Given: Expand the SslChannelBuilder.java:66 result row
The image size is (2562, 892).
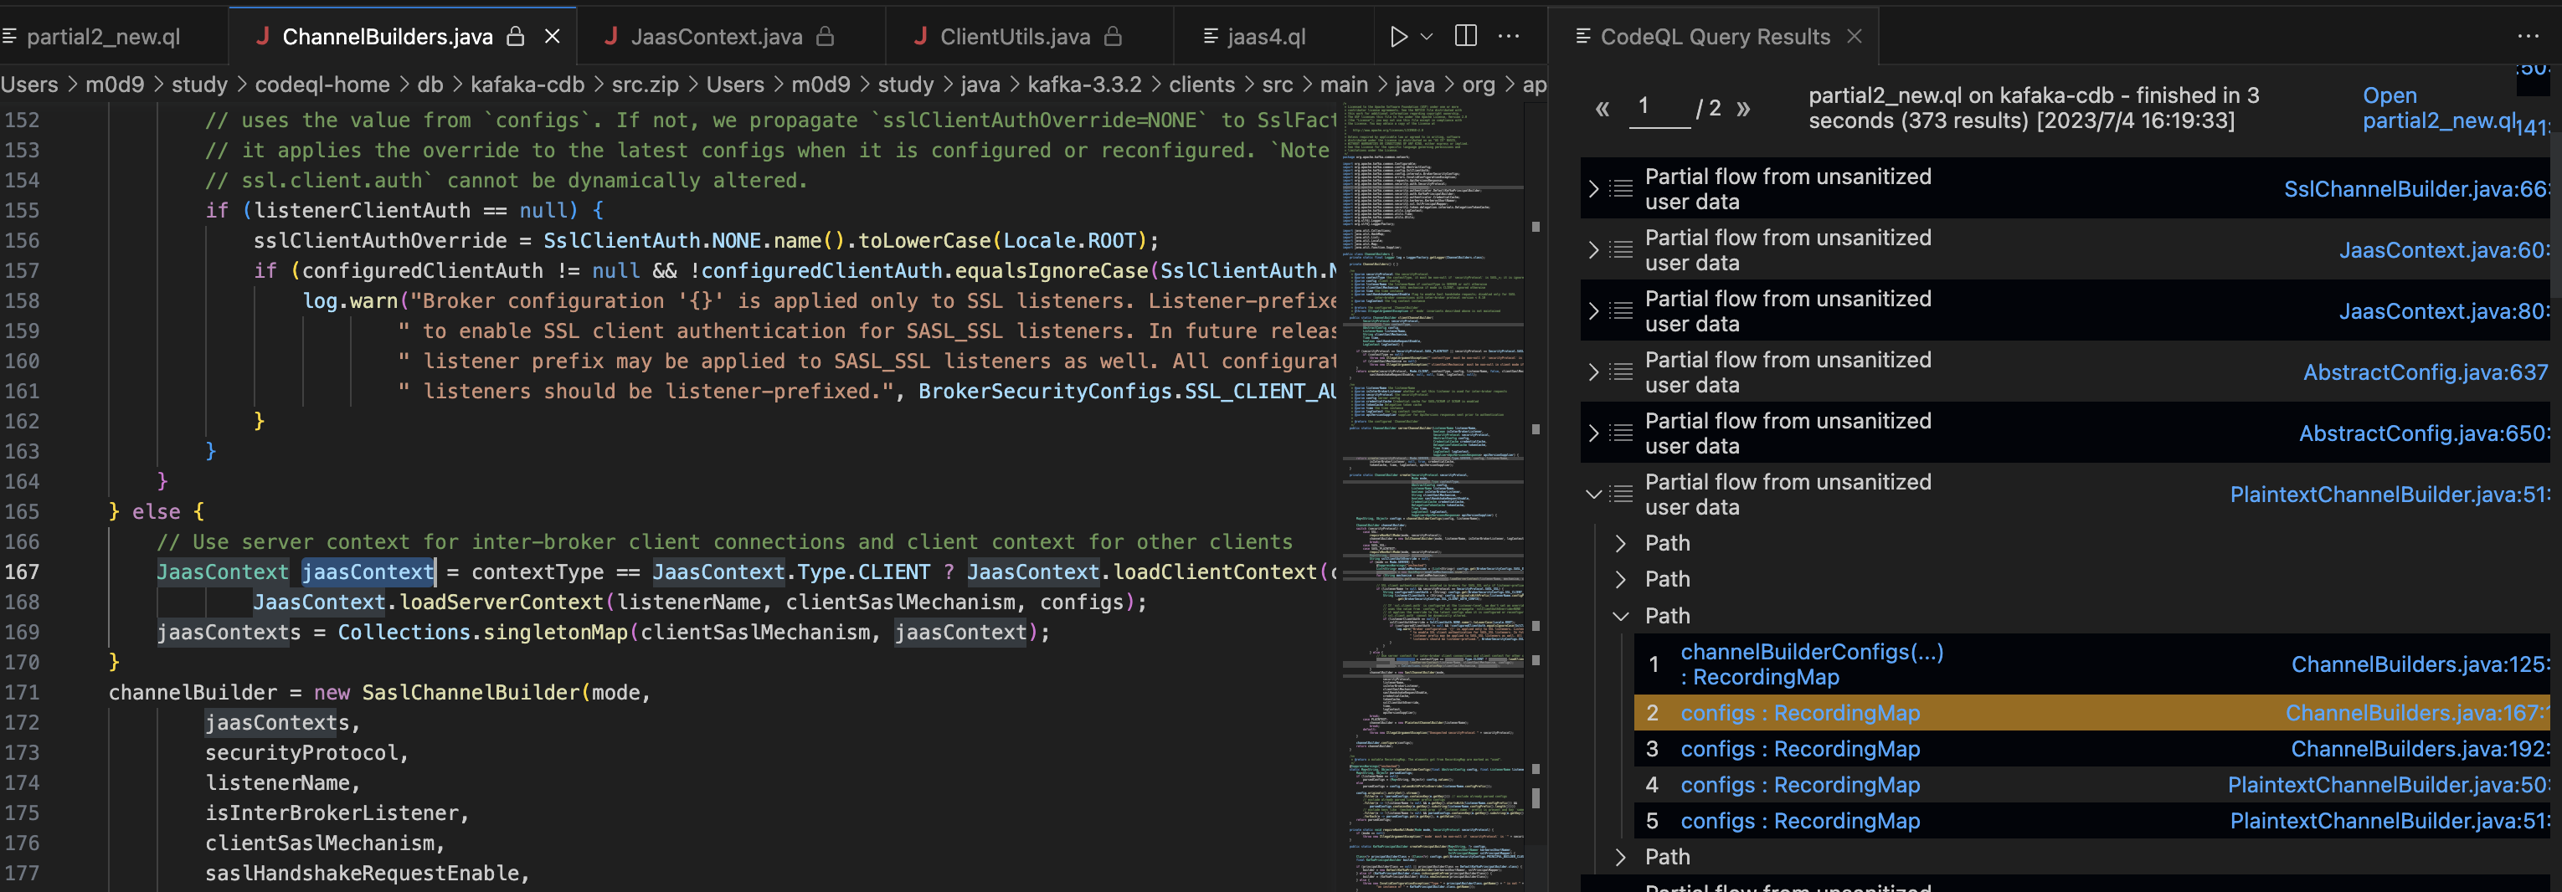Looking at the screenshot, I should pos(1593,189).
